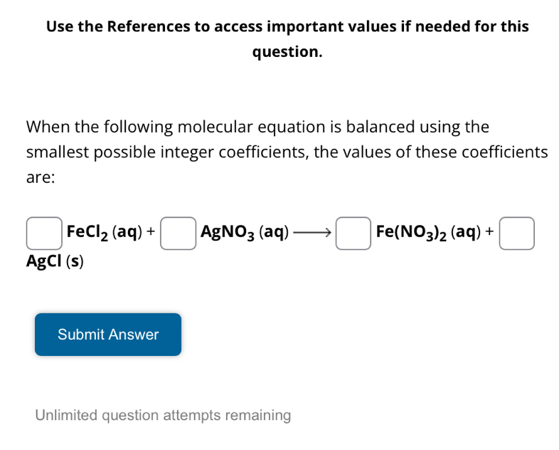This screenshot has height=450, width=559.
Task: Open the References word in the heading
Action: (149, 27)
